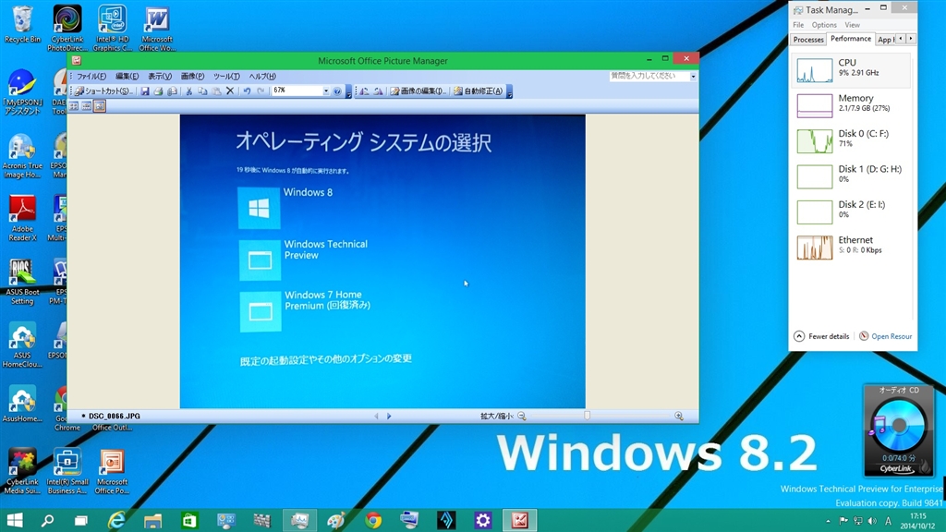Select Disk 0 (C: F:) in Task Manager
Image resolution: width=946 pixels, height=532 pixels.
pos(851,141)
